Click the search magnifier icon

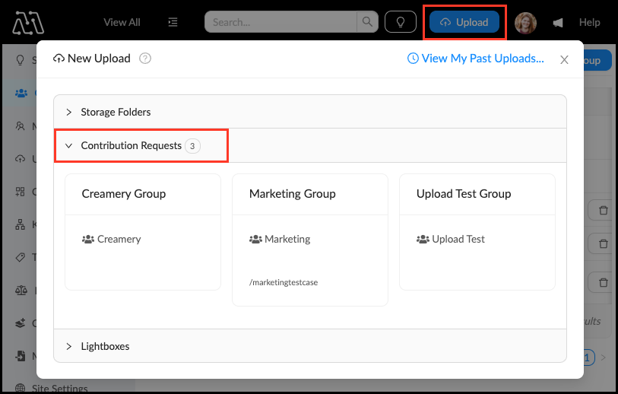[x=367, y=22]
